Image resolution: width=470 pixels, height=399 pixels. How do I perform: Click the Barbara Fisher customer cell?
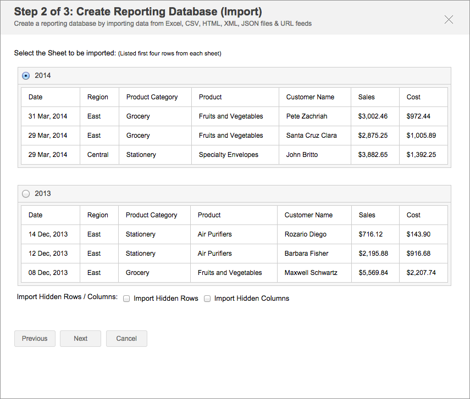[307, 254]
